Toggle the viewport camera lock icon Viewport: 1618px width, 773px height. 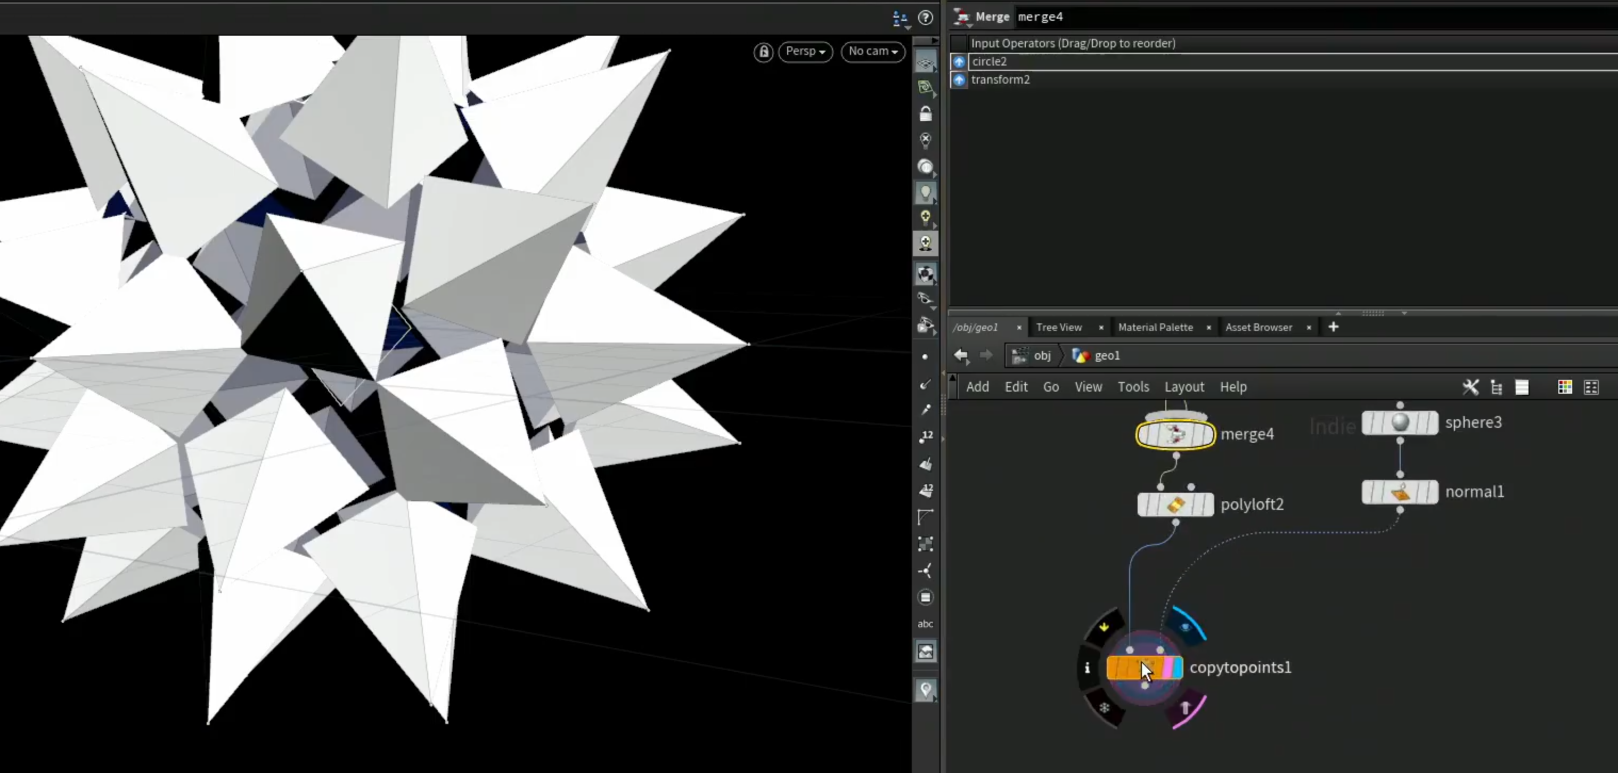click(x=763, y=52)
